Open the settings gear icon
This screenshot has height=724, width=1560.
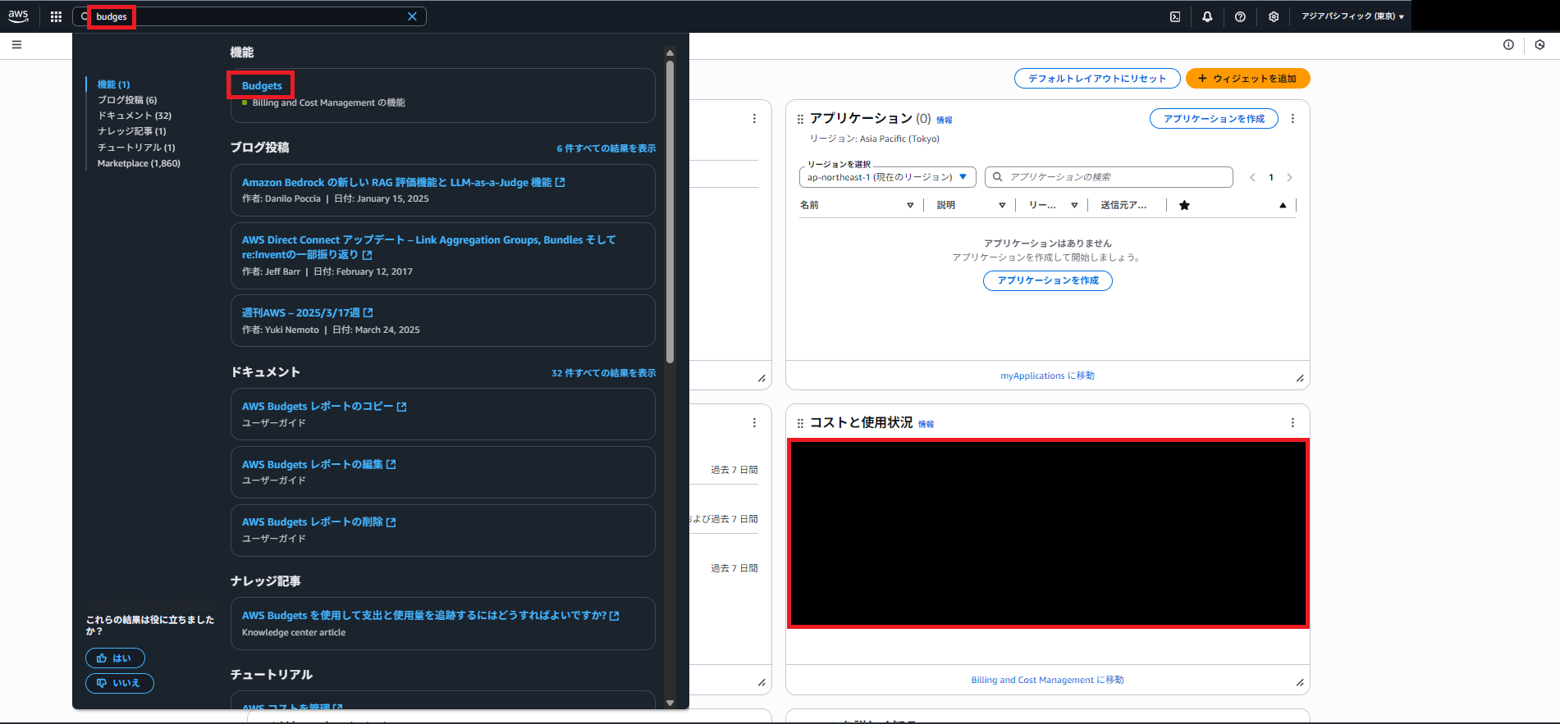point(1274,16)
